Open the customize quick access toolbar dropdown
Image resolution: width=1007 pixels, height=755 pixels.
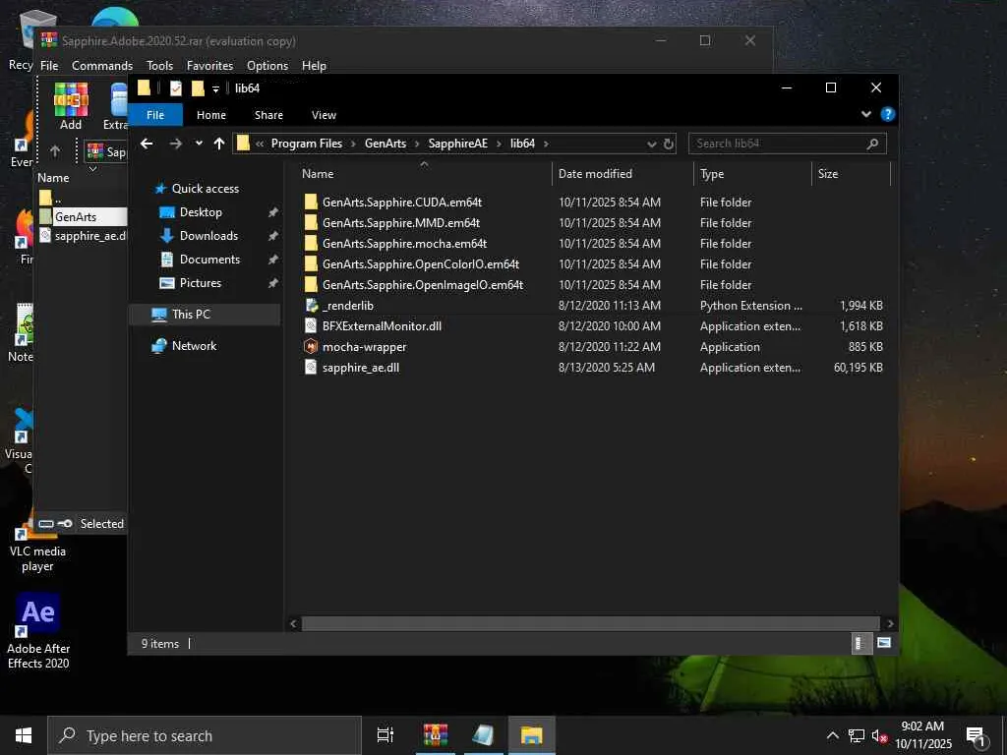[x=215, y=89]
